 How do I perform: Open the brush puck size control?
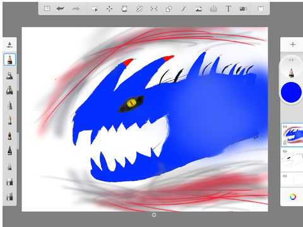[292, 67]
